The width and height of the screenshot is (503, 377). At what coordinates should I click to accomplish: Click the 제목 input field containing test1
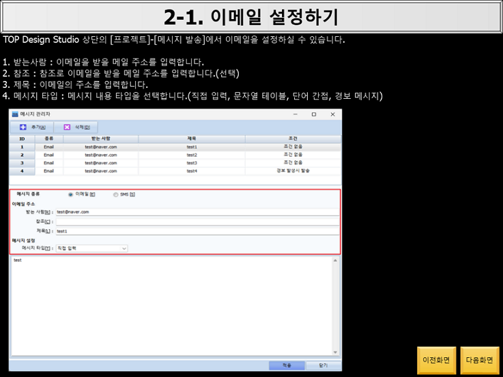tap(197, 231)
